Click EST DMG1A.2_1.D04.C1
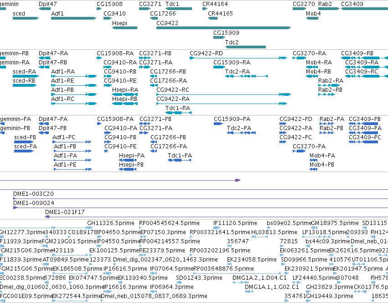 pos(259,278)
